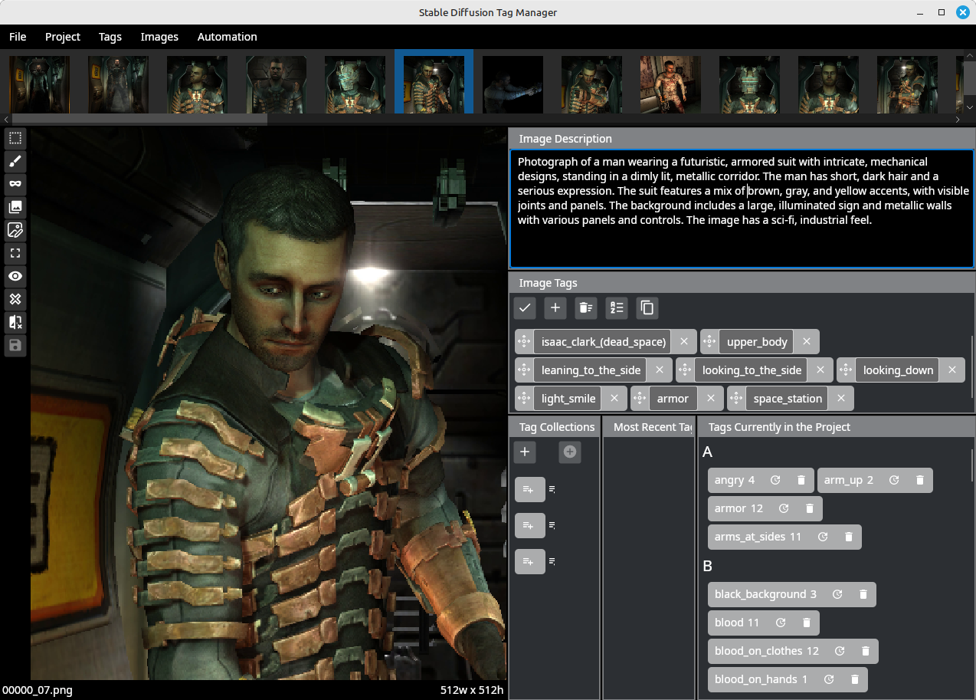The width and height of the screenshot is (976, 700).
Task: Click the refresh icon on blood 11
Action: [x=781, y=623]
